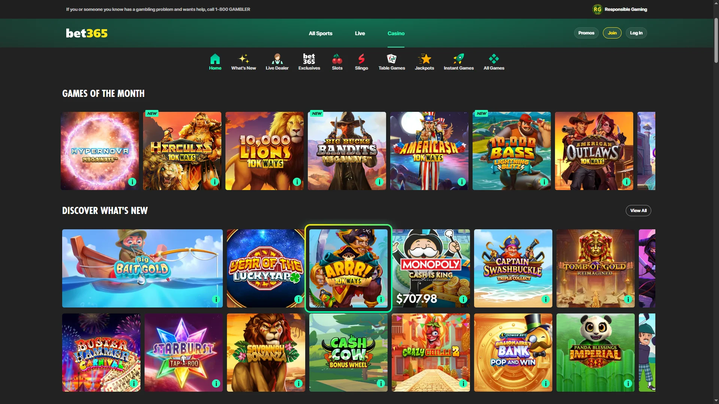Open the Instant Games rocket category
719x404 pixels.
pos(459,62)
